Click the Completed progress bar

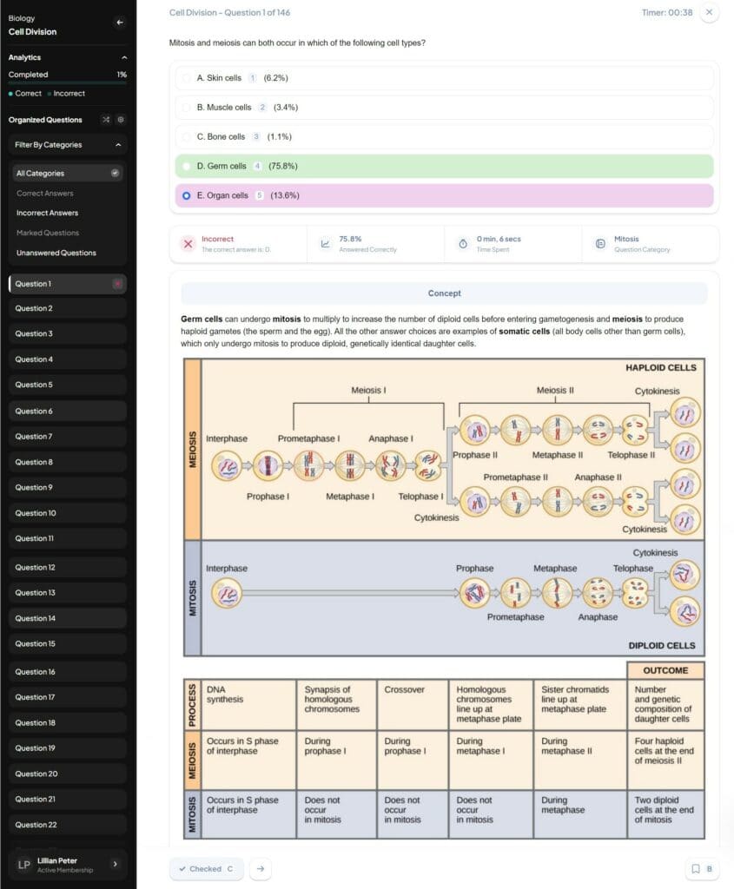(67, 83)
